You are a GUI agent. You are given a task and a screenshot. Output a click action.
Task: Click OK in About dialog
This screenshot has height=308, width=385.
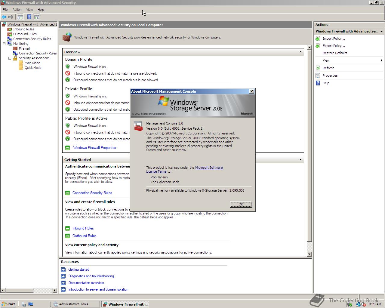[241, 204]
